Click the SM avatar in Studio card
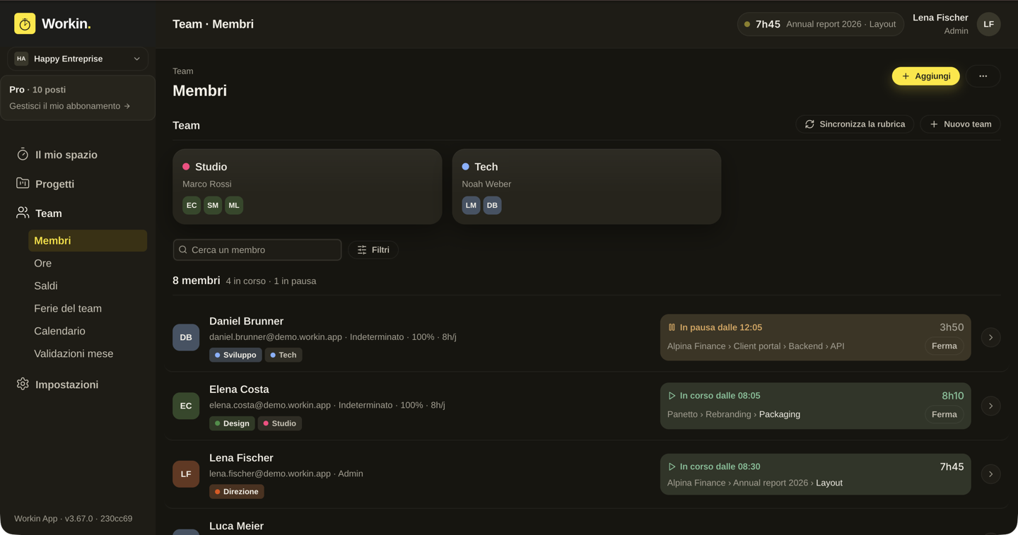 click(213, 205)
